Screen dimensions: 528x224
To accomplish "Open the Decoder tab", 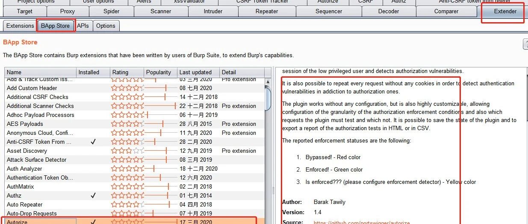I will pyautogui.click(x=389, y=12).
